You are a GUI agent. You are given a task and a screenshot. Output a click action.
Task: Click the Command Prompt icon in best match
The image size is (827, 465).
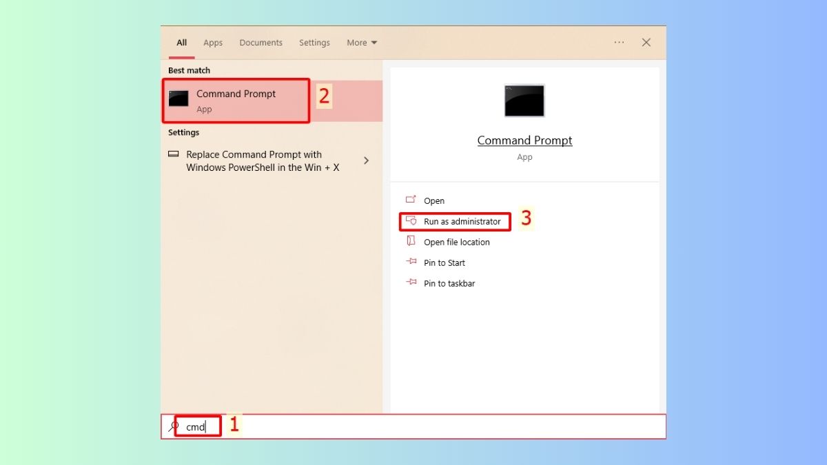pos(178,99)
